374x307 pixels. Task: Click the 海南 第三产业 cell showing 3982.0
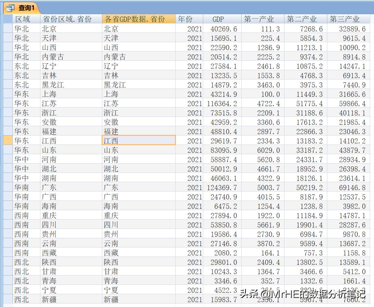click(349, 205)
